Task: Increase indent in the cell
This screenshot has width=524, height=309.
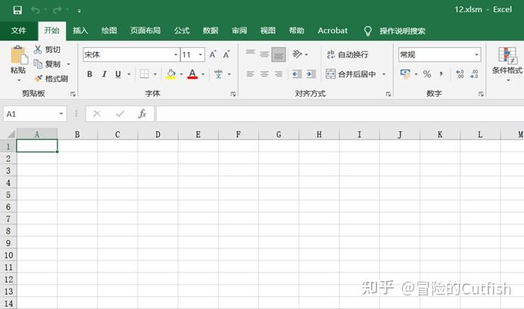Action: click(311, 74)
